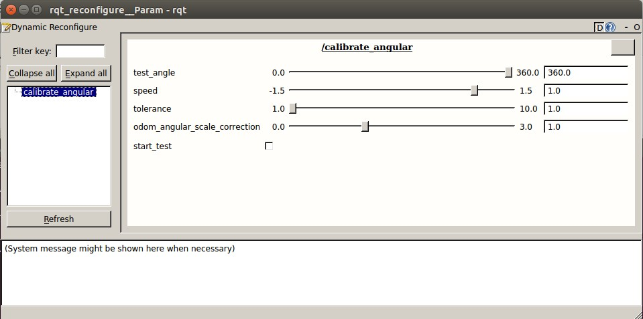Image resolution: width=643 pixels, height=319 pixels.
Task: Click the system message text area
Action: (321, 273)
